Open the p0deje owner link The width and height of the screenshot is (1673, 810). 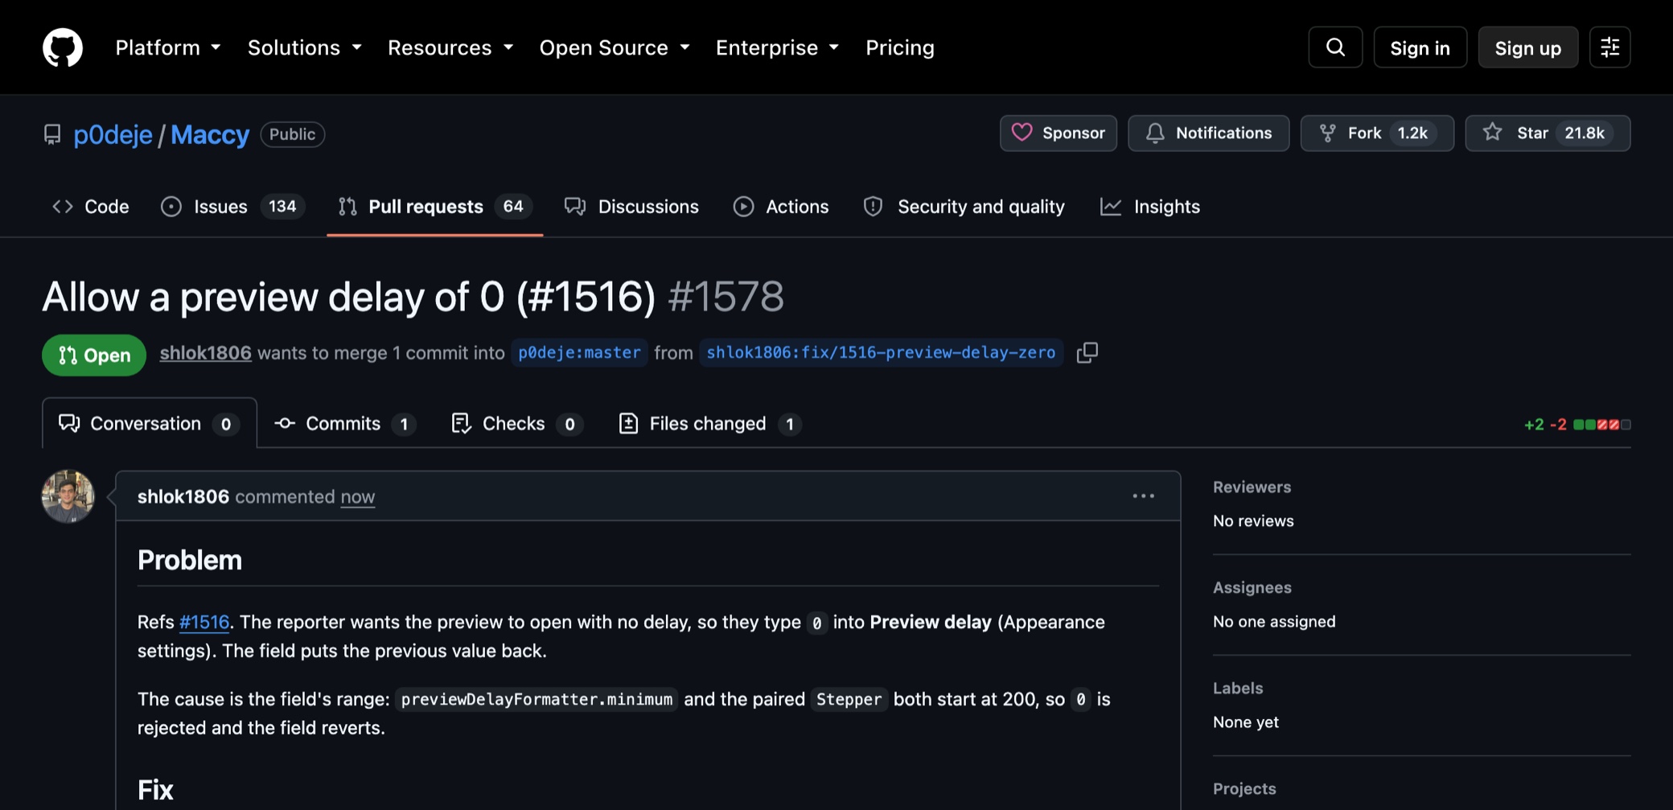pos(113,134)
